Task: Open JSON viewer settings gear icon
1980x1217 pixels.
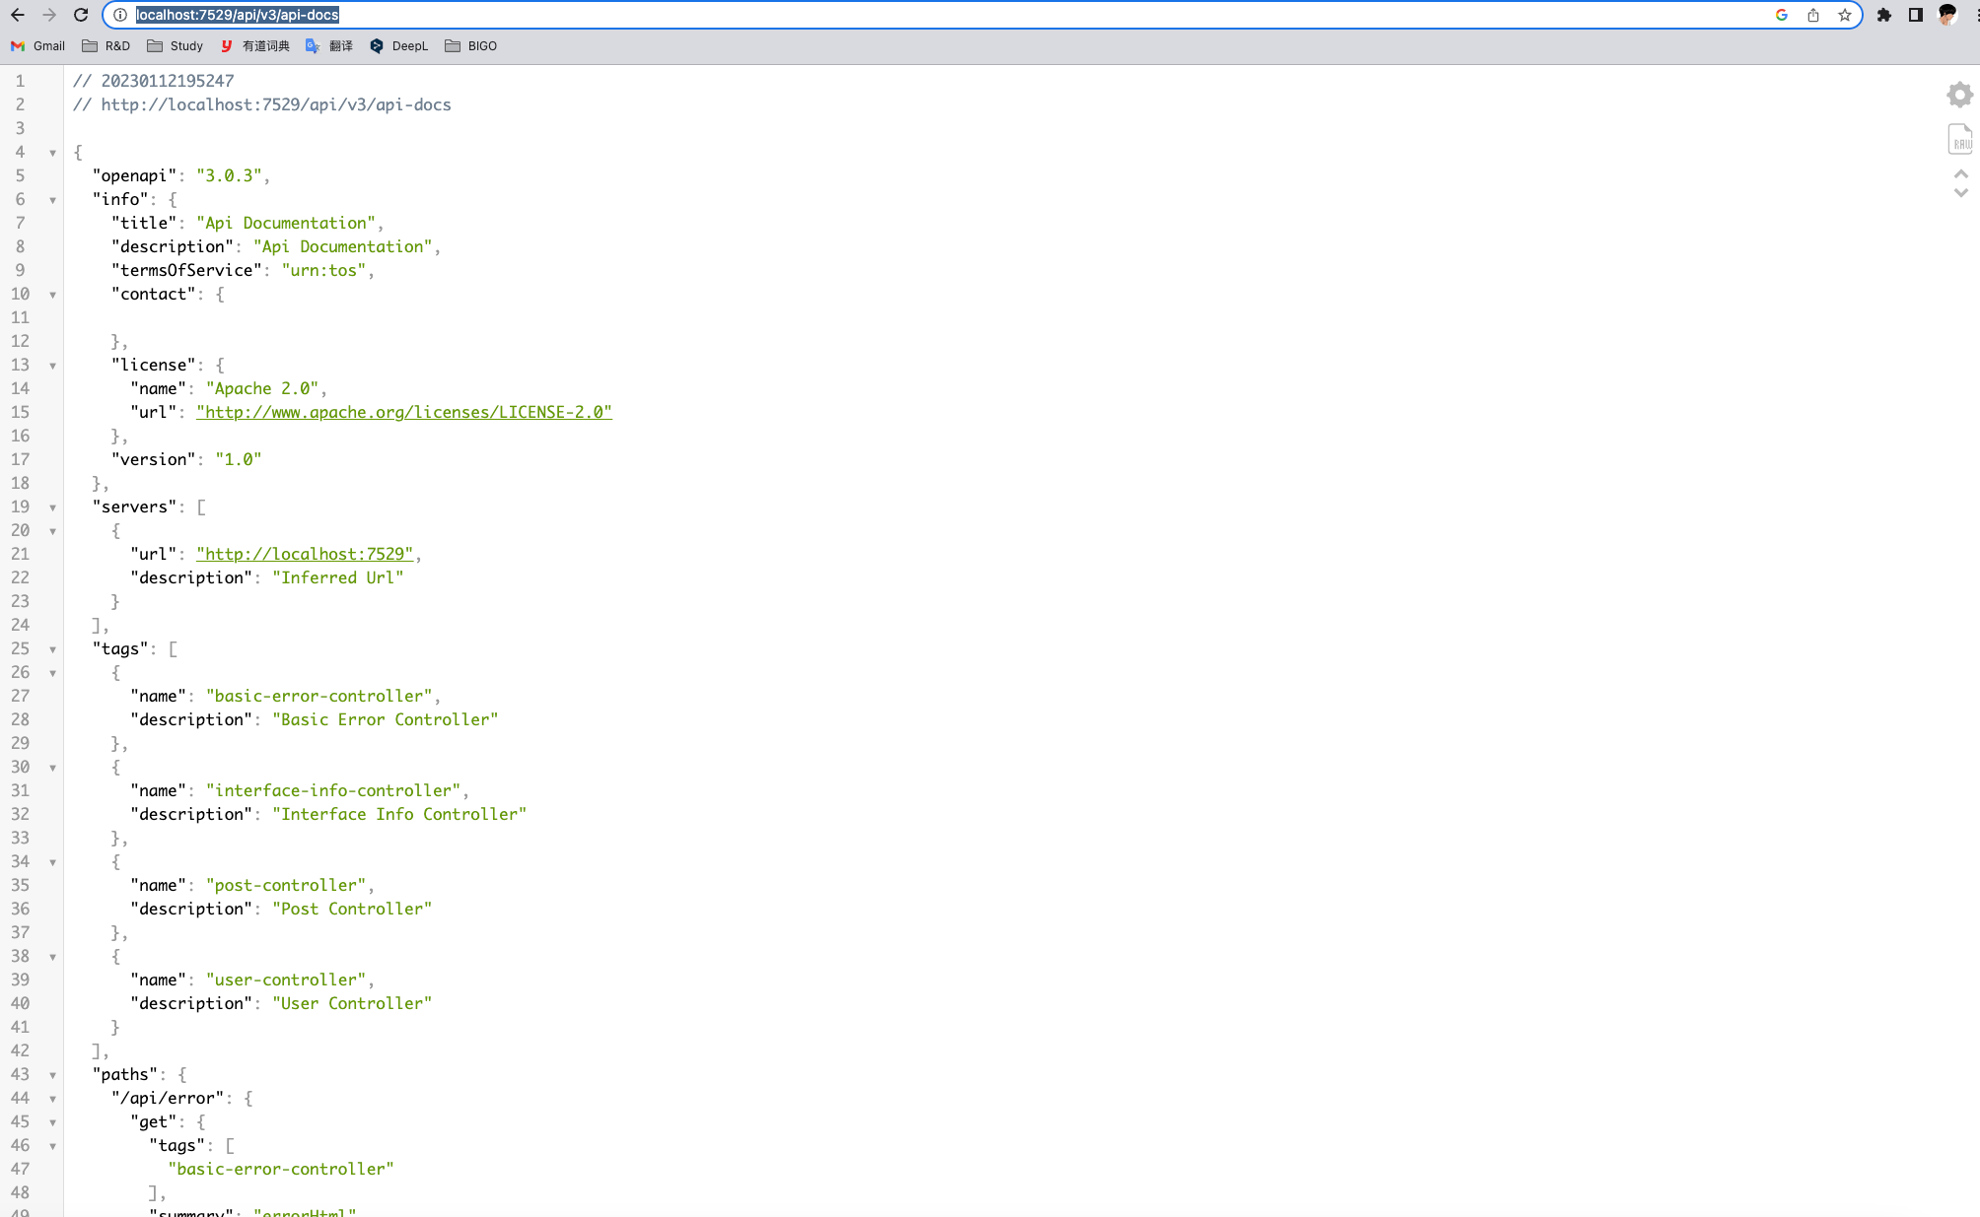Action: point(1959,95)
